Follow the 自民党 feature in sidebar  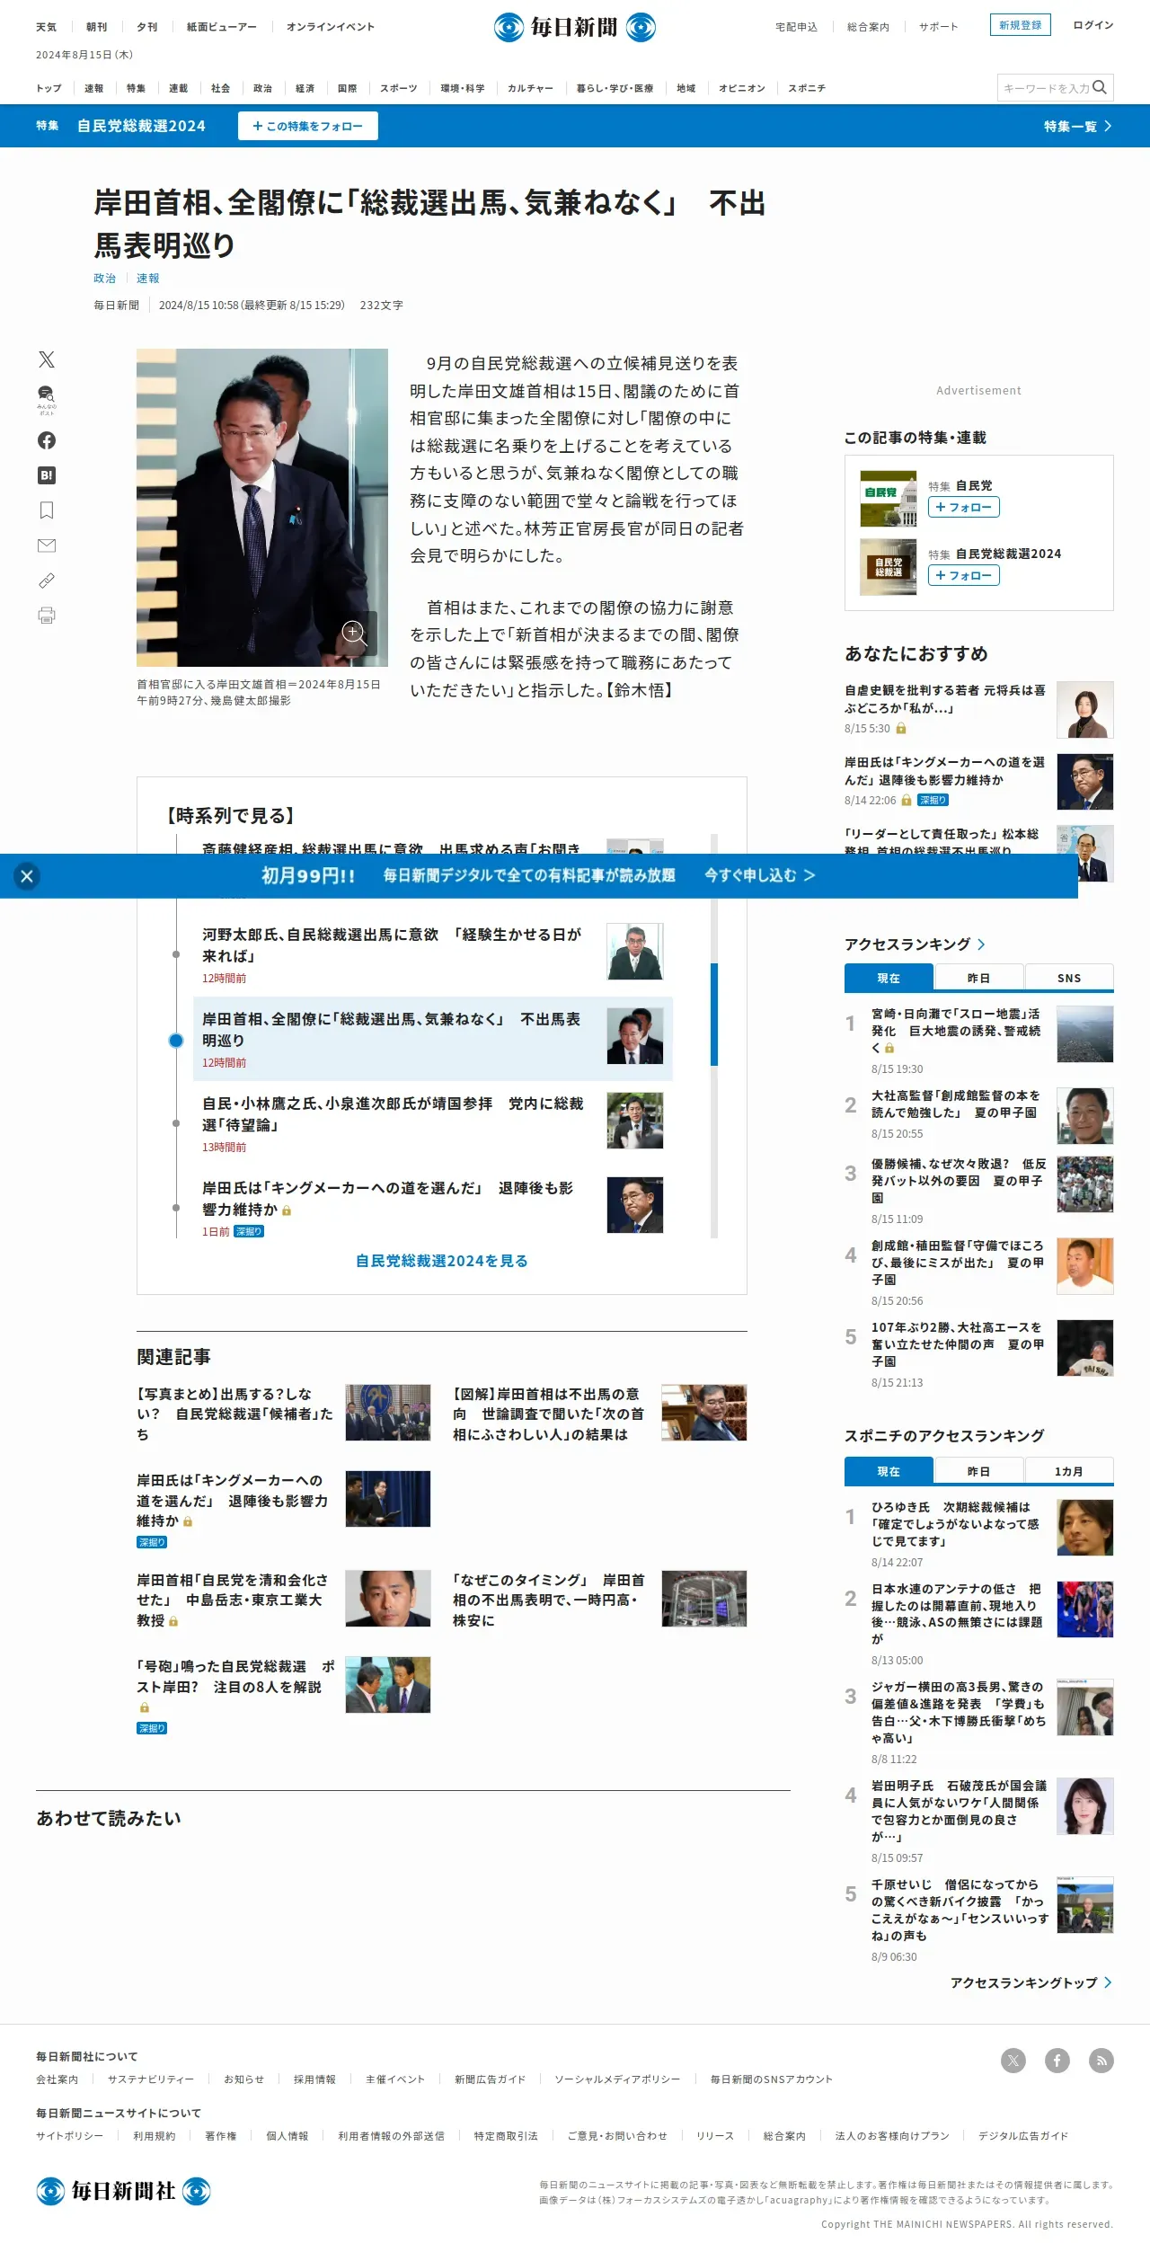coord(964,507)
